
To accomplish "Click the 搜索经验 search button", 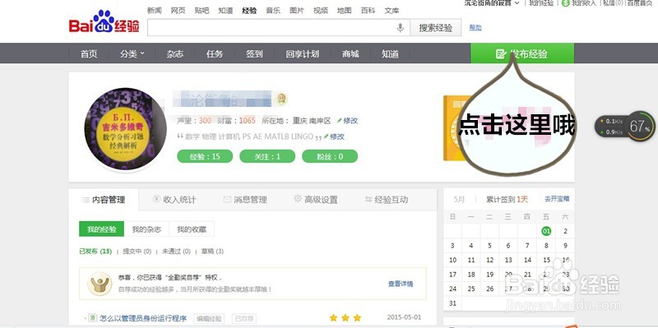I will tap(435, 28).
